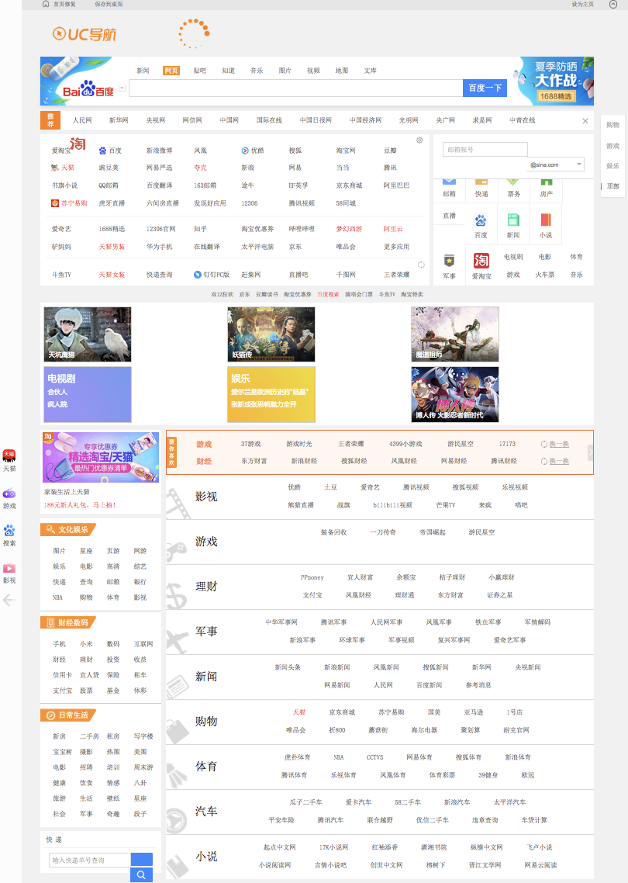Click the blue magnifier courier search button
This screenshot has height=883, width=628.
(141, 874)
